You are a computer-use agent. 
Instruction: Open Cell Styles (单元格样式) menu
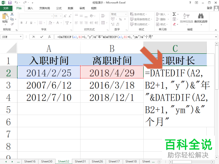(x=140, y=24)
